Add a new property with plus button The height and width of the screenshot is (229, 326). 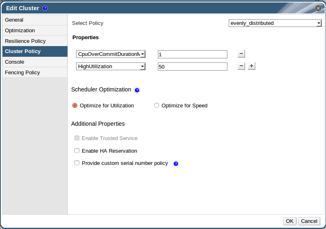click(x=252, y=66)
